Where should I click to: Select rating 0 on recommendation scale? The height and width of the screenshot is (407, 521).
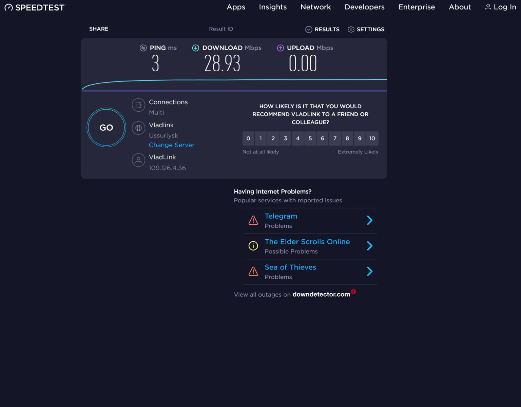pos(248,138)
